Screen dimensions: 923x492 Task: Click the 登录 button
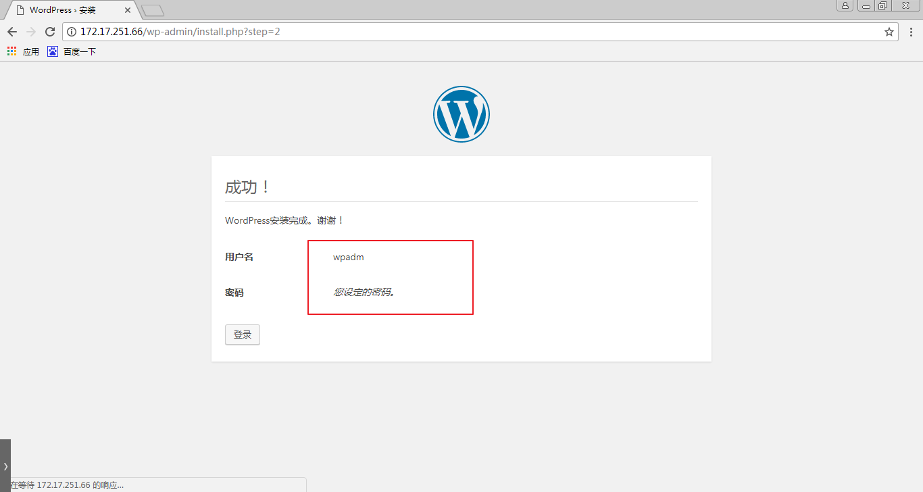coord(243,335)
